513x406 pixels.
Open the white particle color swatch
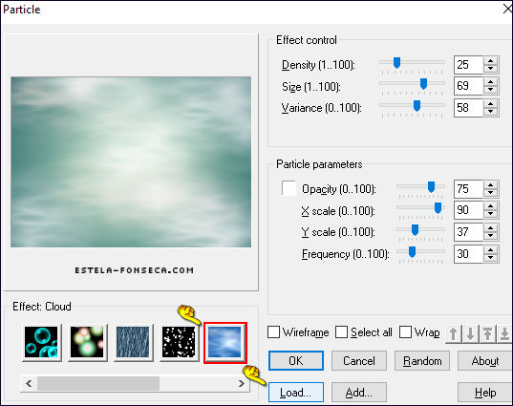coord(289,188)
